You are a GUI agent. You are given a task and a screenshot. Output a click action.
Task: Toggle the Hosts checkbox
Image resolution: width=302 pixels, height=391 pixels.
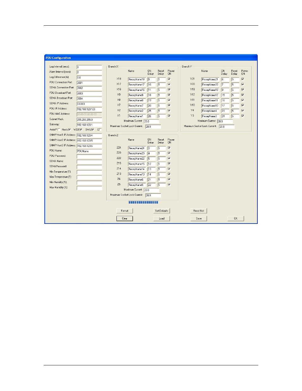69,129
